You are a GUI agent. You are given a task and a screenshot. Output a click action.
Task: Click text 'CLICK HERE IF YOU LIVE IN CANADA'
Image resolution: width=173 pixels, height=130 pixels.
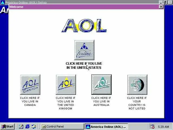point(30,101)
